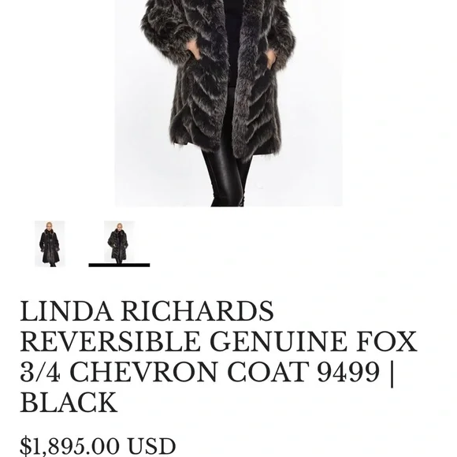Click the LINDA RICHARDS brand text
Viewport: 457px width, 457px height.
147,311
